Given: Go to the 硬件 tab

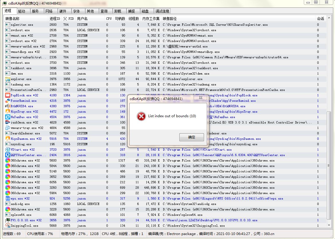Looking at the screenshot, I should 64,11.
